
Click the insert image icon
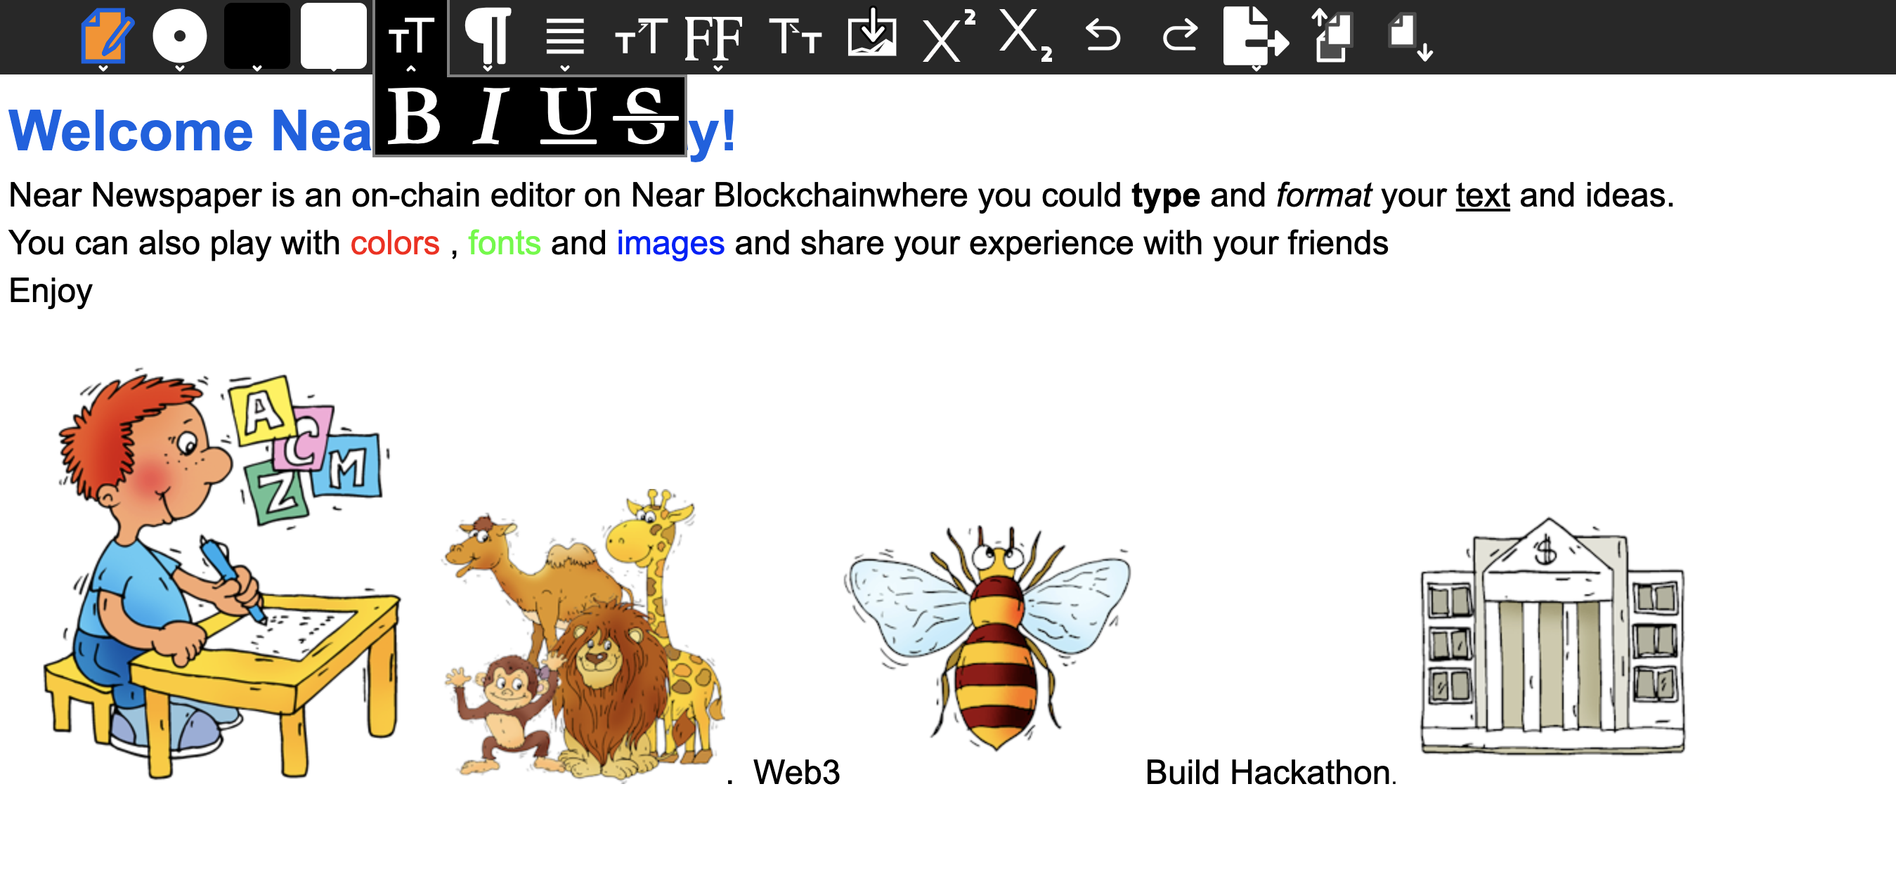point(872,34)
